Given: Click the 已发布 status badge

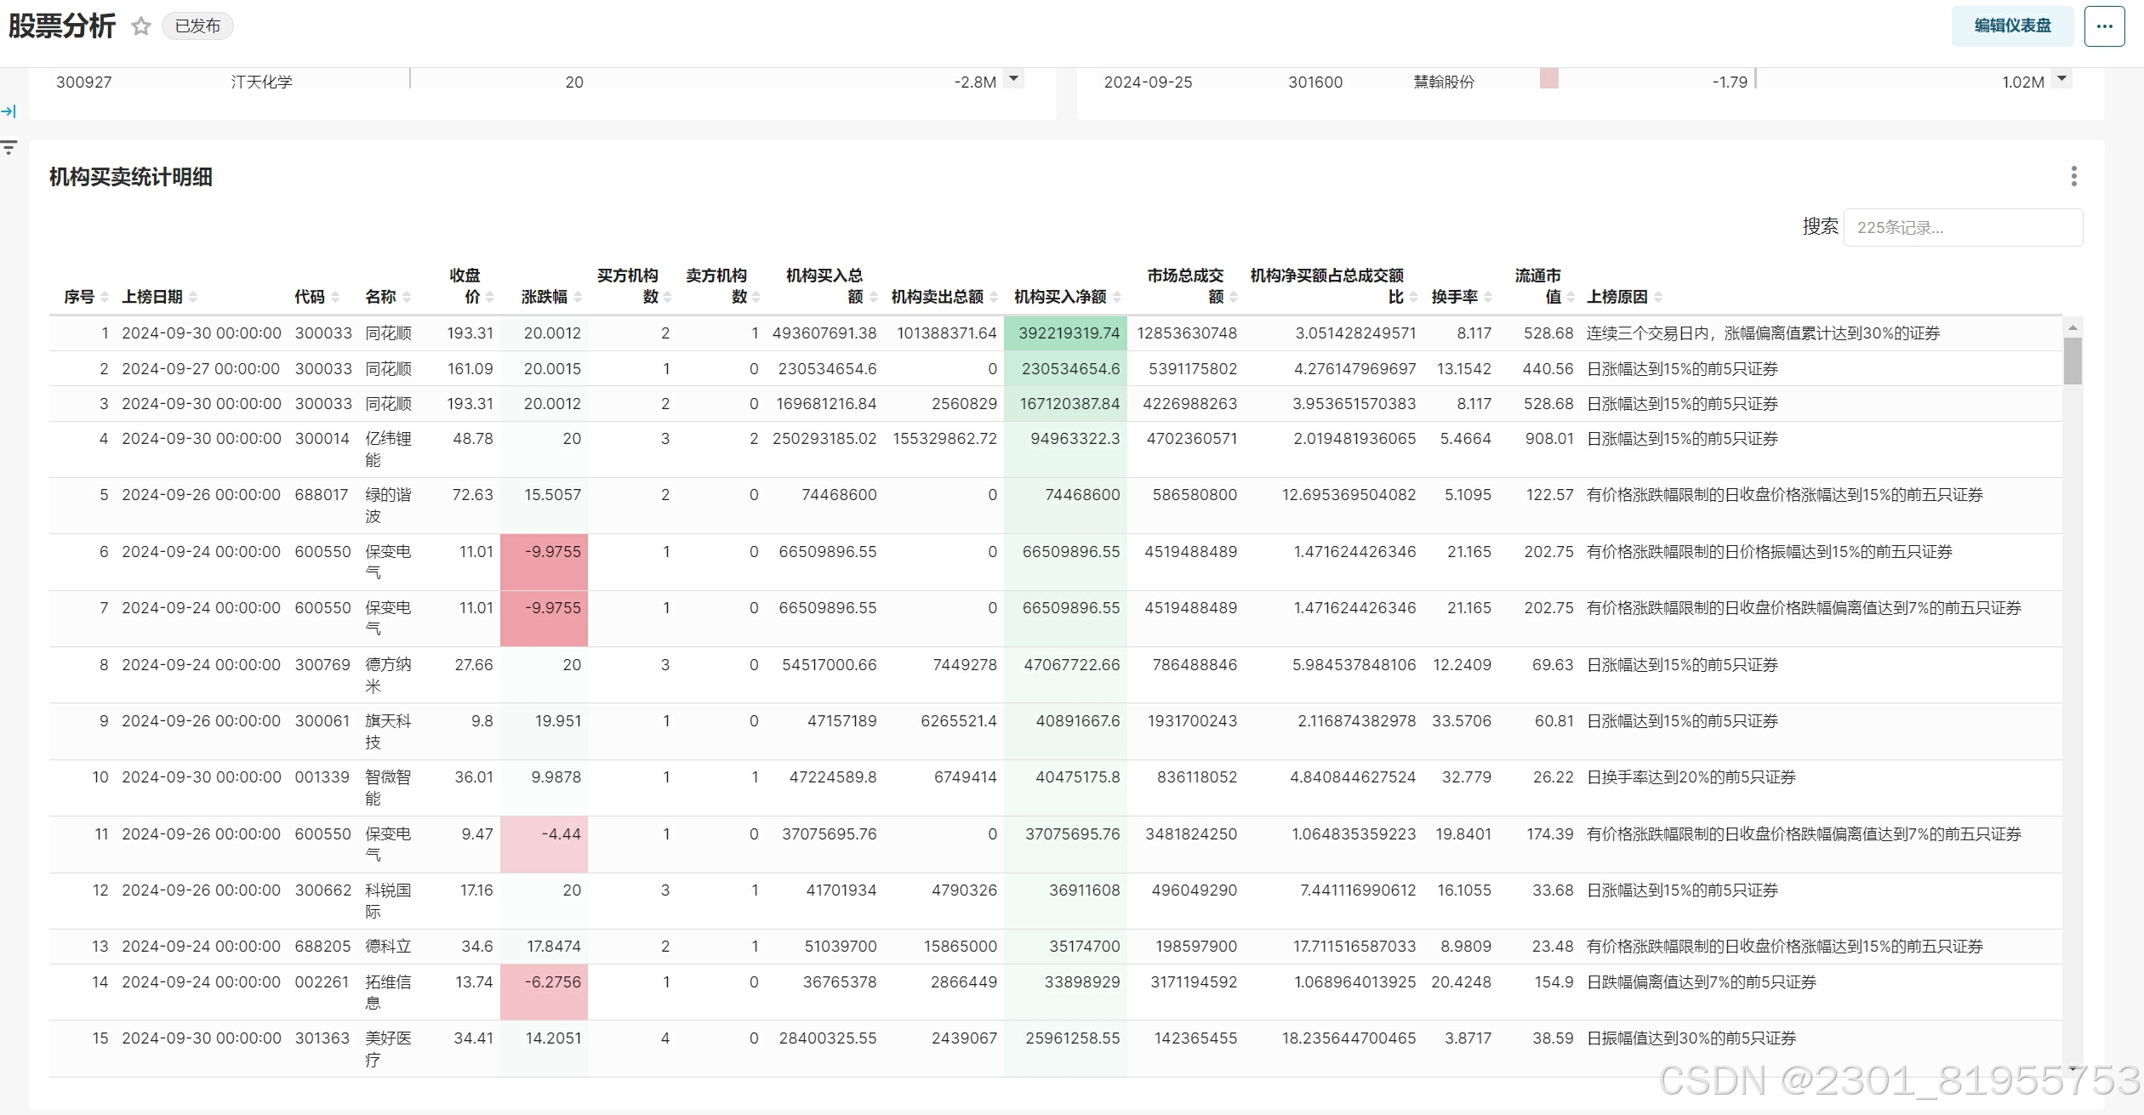Looking at the screenshot, I should point(197,26).
